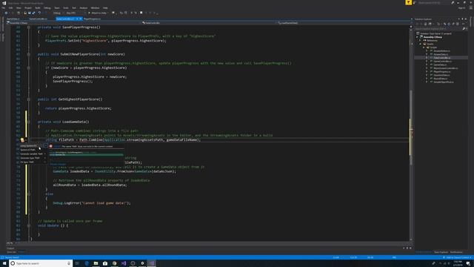Collapse the Update method outline
474x267 pixels.
point(28,225)
